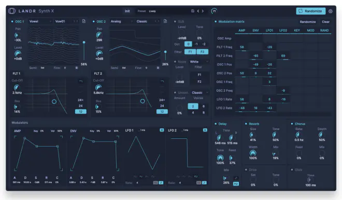Open the Unison Classic mode dropdown

click(200, 92)
